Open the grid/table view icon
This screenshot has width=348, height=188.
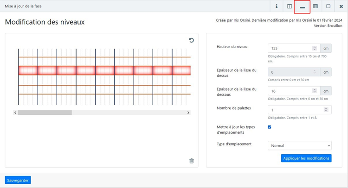tap(316, 6)
